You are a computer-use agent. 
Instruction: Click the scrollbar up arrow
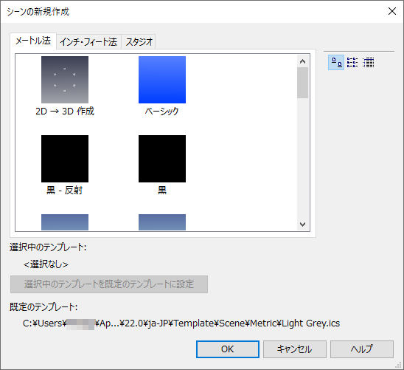tap(302, 61)
